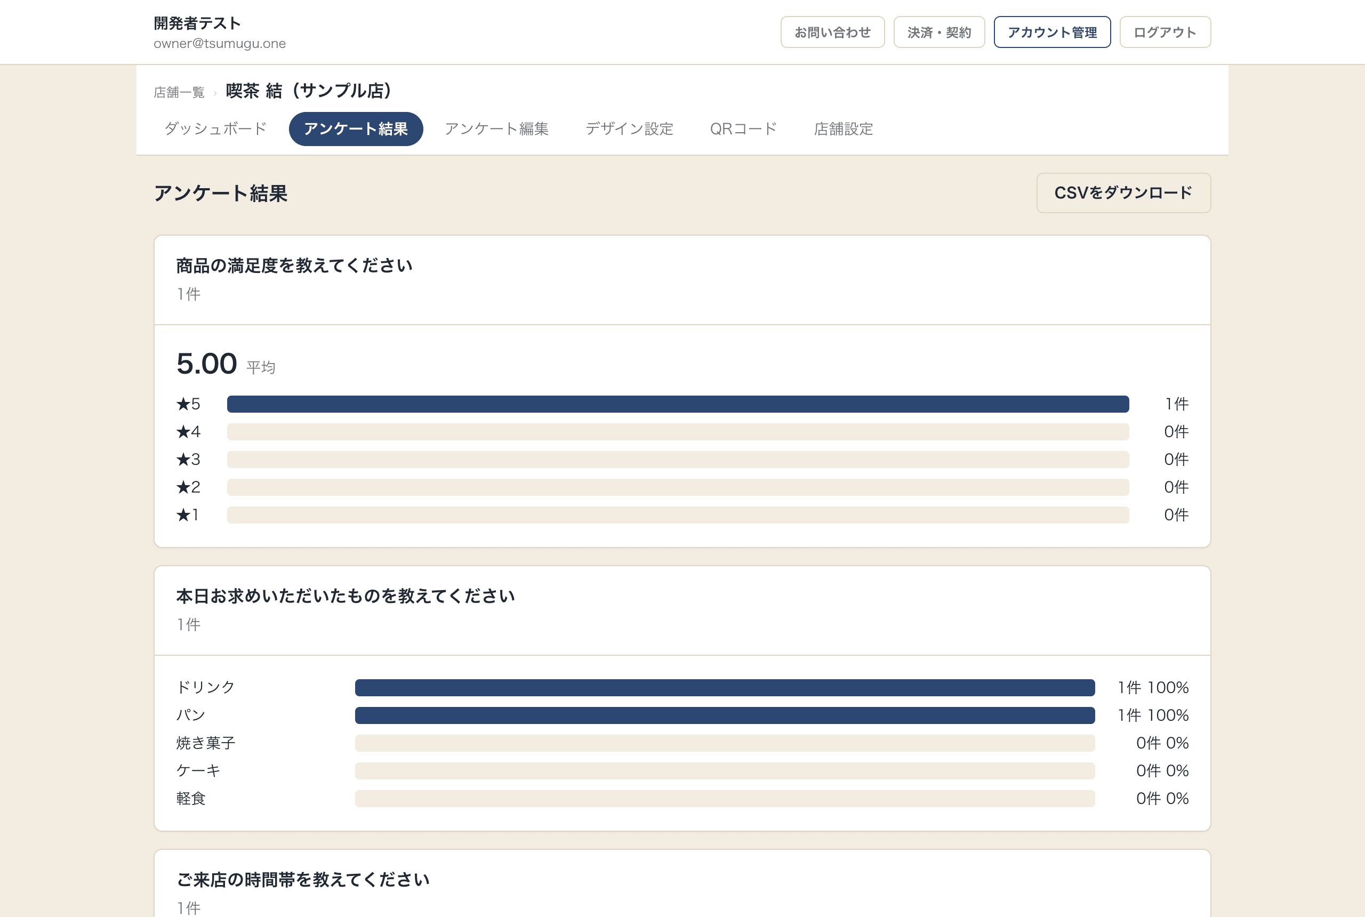
Task: Return to 店舗一覧 breadcrumb link
Action: tap(179, 92)
